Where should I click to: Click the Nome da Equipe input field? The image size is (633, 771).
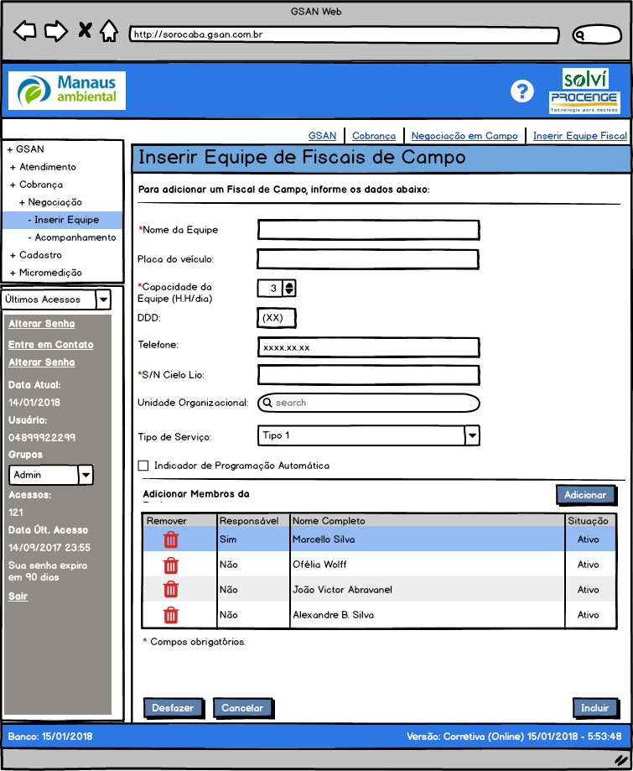368,230
